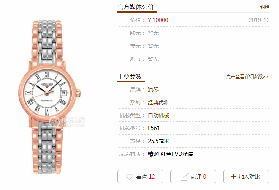
Task: Select the 自动机械 movement type link
Action: click(x=159, y=115)
